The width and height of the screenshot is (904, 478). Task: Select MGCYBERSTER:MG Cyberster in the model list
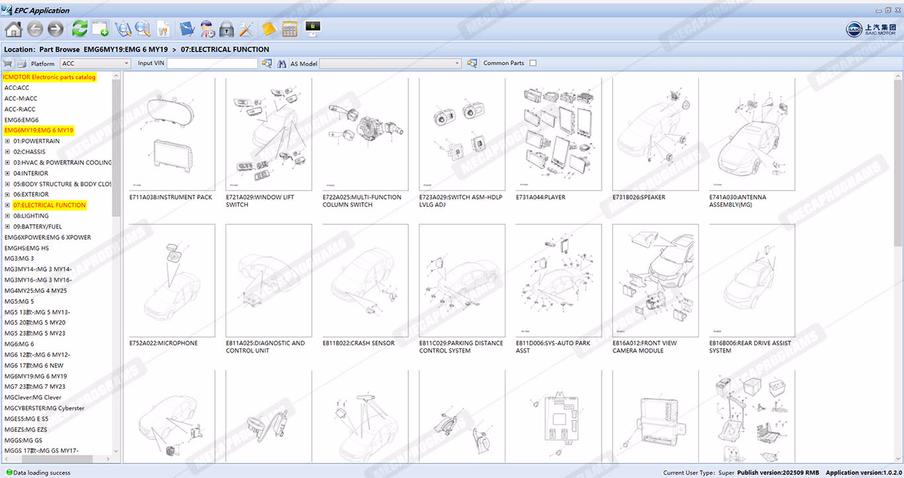(44, 408)
